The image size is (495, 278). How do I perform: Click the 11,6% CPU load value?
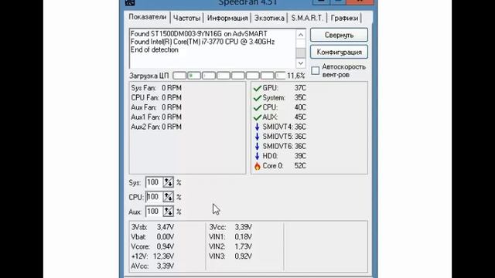tap(295, 76)
